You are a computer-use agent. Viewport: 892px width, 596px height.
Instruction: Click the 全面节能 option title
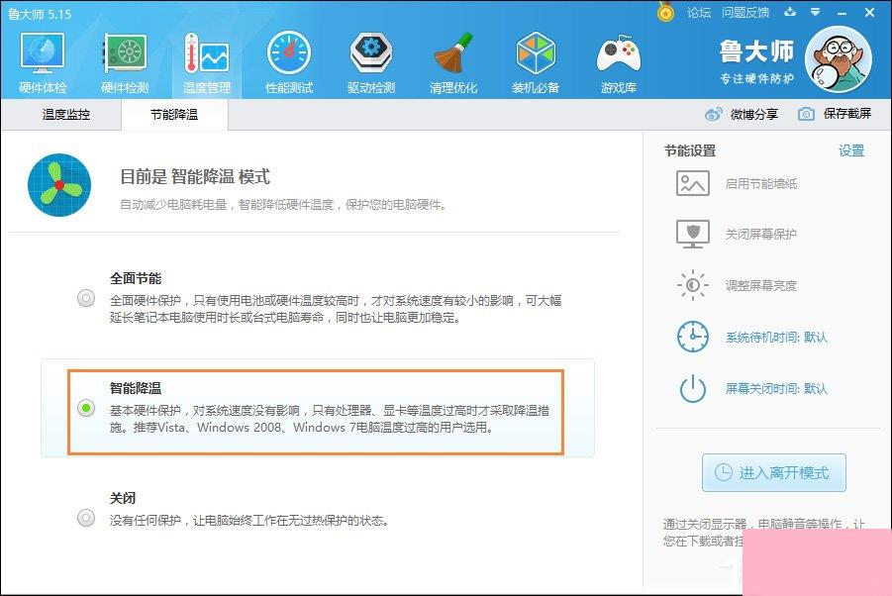point(136,278)
